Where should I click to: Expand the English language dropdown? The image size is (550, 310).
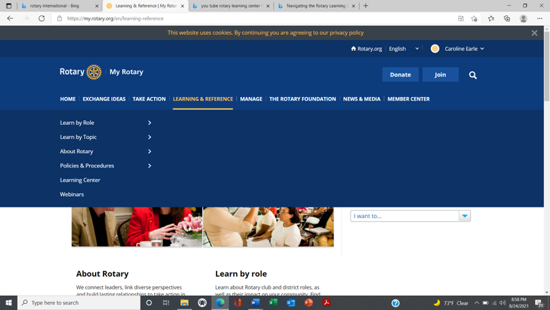[x=404, y=49]
